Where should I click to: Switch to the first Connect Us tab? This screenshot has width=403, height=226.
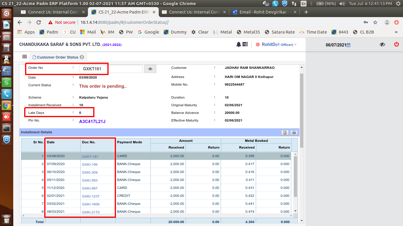click(x=53, y=12)
